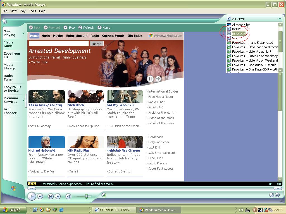Click Forward in the Media Guide toolbar
Image resolution: width=286 pixels, height=214 pixels.
click(x=52, y=28)
